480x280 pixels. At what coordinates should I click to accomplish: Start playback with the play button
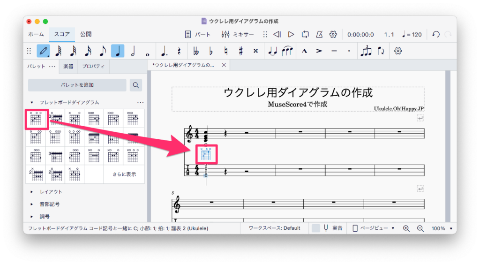pyautogui.click(x=291, y=34)
